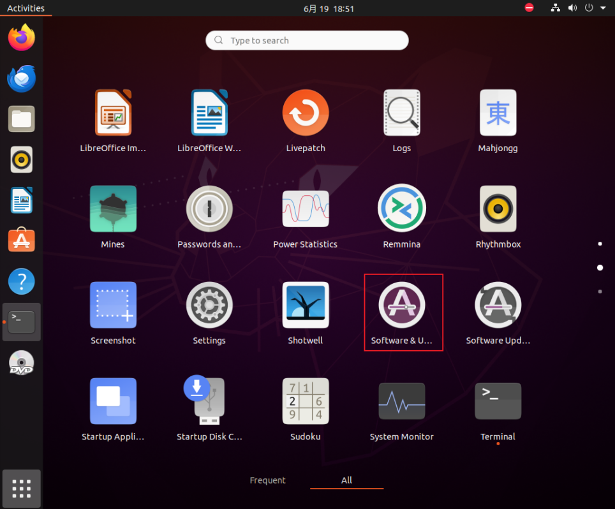Launch Shotwell photo manager

coord(306,305)
